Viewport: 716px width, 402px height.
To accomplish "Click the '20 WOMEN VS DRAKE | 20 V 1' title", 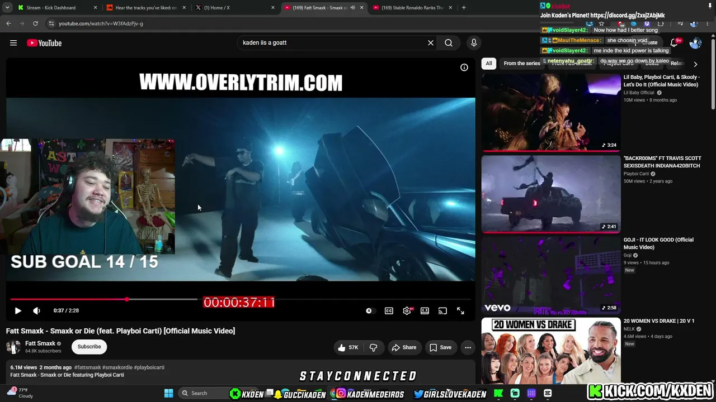I will click(x=659, y=321).
